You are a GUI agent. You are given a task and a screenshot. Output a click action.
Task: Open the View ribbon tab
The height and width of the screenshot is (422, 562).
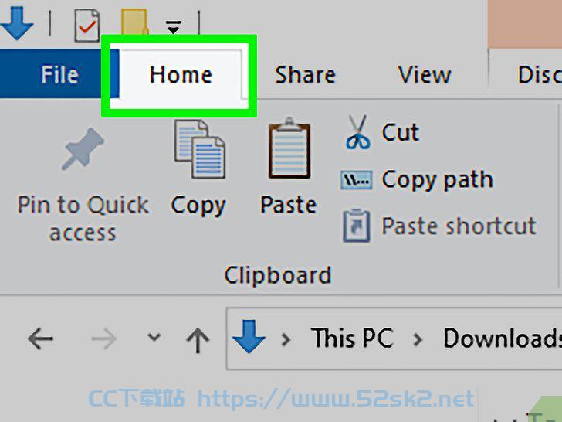425,74
